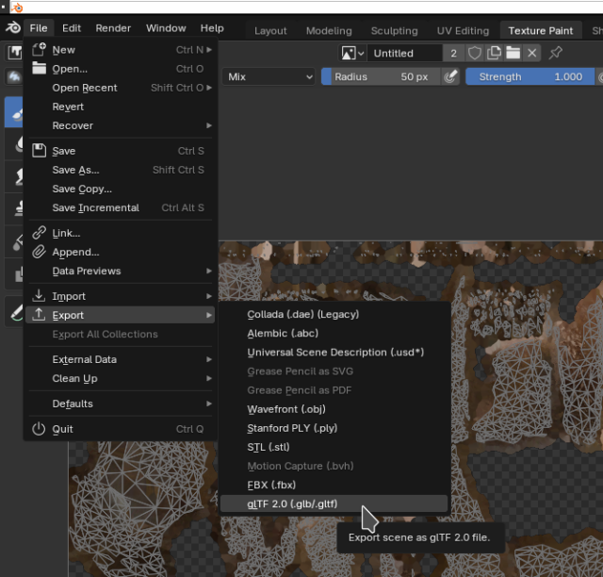The height and width of the screenshot is (577, 603).
Task: Choose Save As... menu entry
Action: (x=120, y=170)
